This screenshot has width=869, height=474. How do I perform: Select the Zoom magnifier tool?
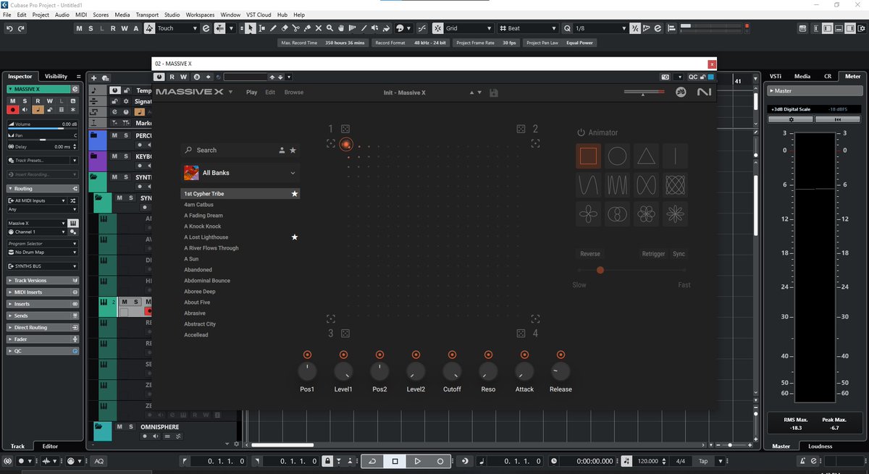[x=330, y=28]
